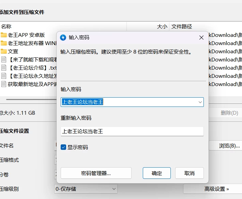Click the file list horizontal scrollbar
This screenshot has width=242, height=199.
tap(31, 100)
